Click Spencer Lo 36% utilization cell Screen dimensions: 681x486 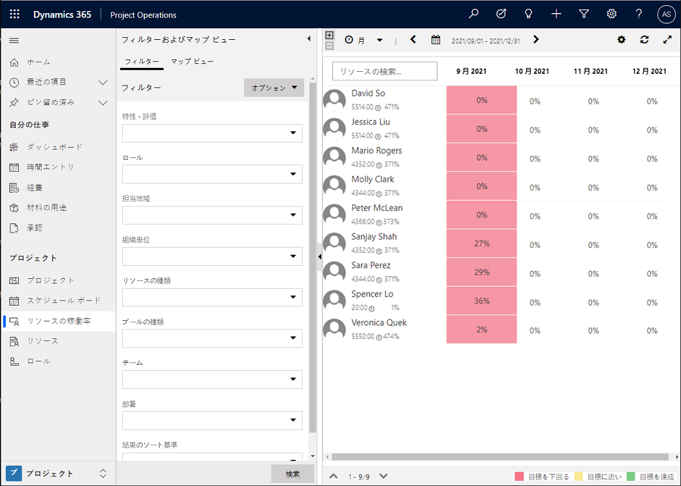pos(482,301)
